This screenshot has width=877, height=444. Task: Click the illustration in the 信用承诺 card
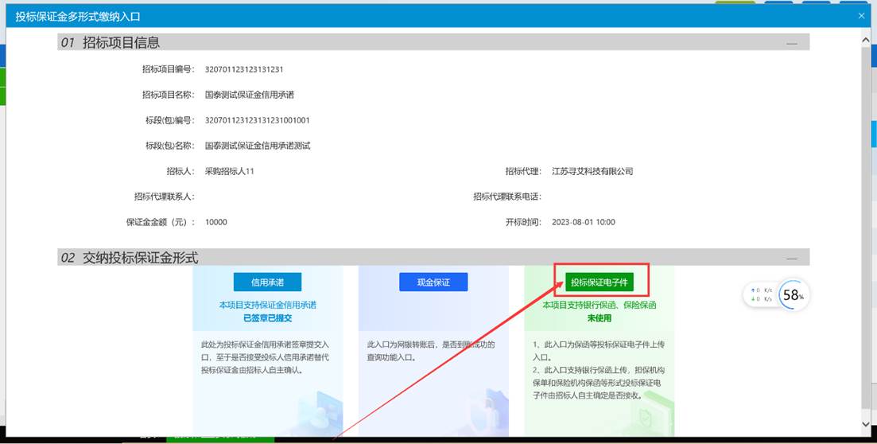(x=318, y=410)
